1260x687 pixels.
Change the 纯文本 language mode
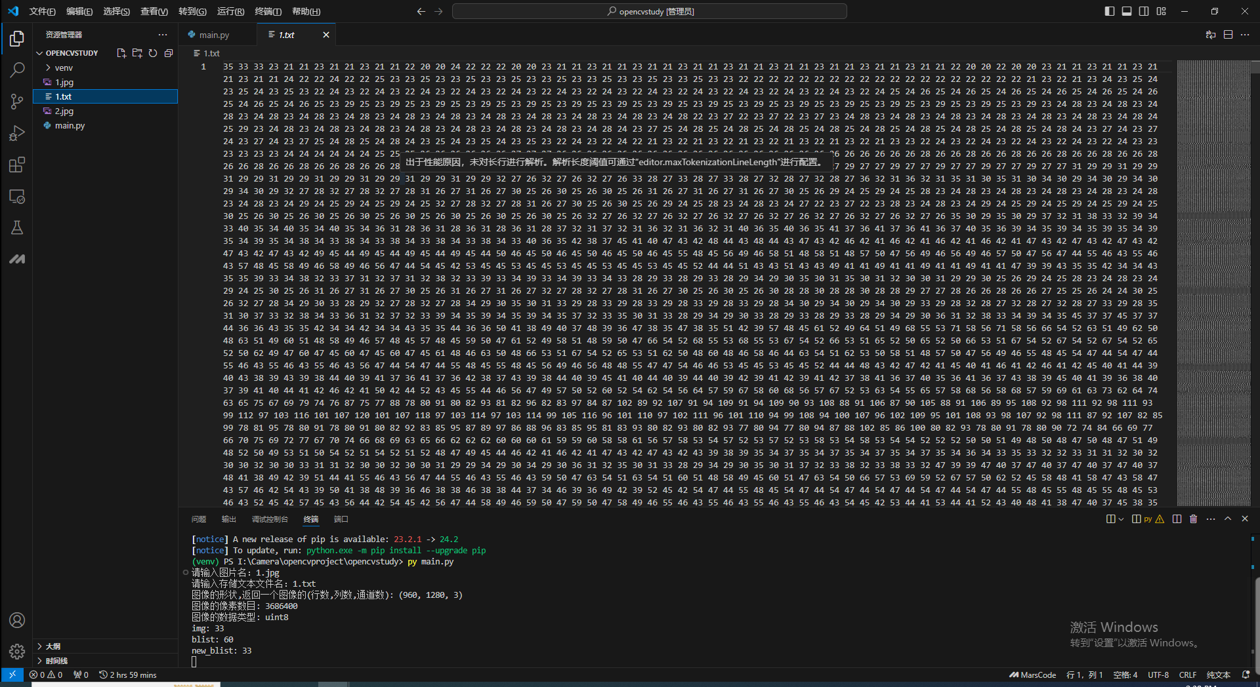click(1218, 675)
